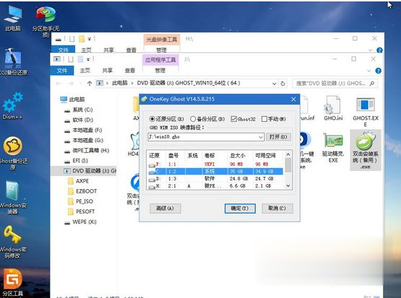This screenshot has height=298, width=401.
Task: Select 软件 (D:) in navigation tree
Action: click(x=79, y=120)
